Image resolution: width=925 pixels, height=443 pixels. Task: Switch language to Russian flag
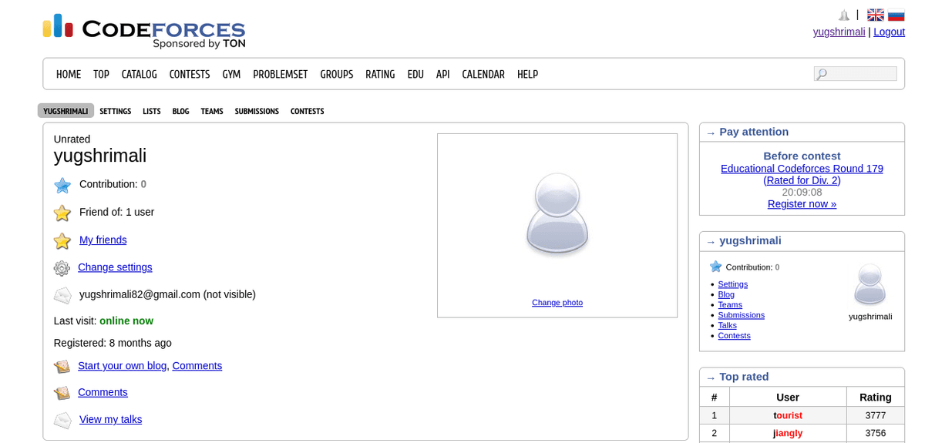coord(896,15)
